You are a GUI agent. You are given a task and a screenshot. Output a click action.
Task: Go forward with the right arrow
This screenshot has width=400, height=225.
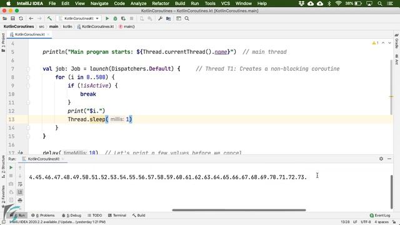[39, 18]
